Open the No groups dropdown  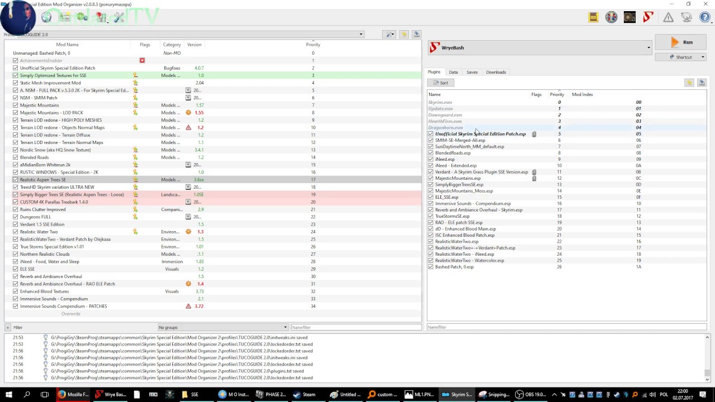pos(223,327)
